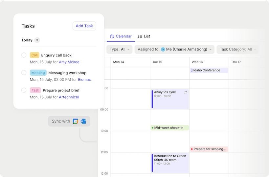This screenshot has width=269, height=177.
Task: Open the Amy Mckee contact link
Action: [x=69, y=62]
